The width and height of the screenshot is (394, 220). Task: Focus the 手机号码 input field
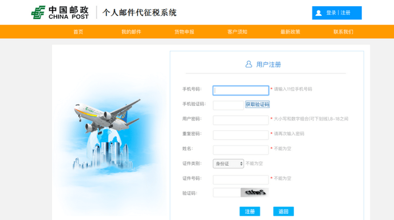pyautogui.click(x=241, y=90)
